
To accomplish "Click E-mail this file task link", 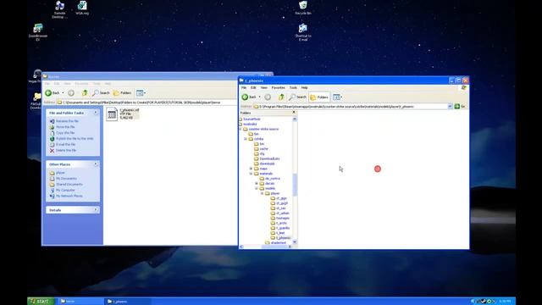I will (66, 145).
